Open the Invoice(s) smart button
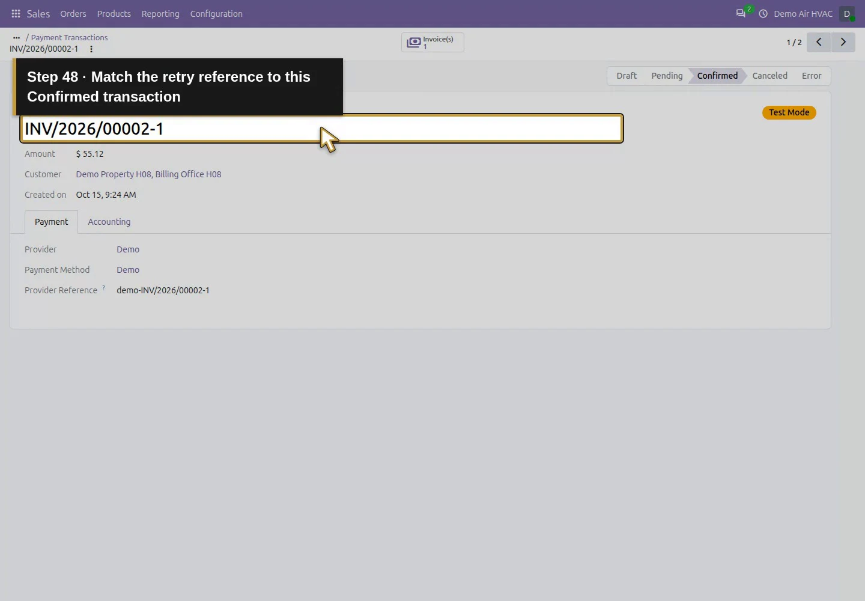Viewport: 865px width, 601px height. pos(432,42)
